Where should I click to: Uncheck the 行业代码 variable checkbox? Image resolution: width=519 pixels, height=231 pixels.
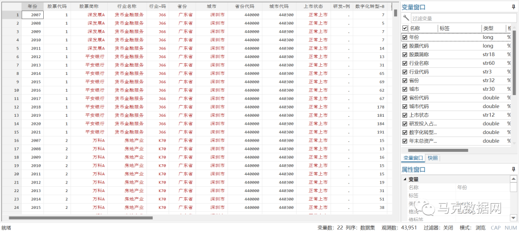[405, 72]
